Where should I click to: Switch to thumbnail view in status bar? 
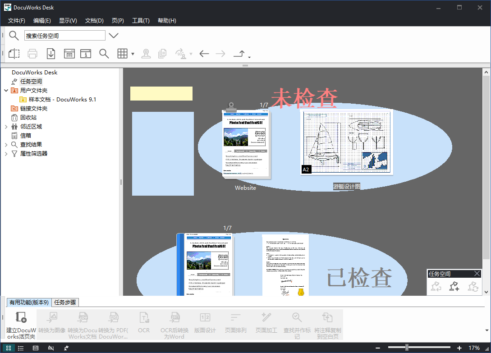(x=9, y=348)
